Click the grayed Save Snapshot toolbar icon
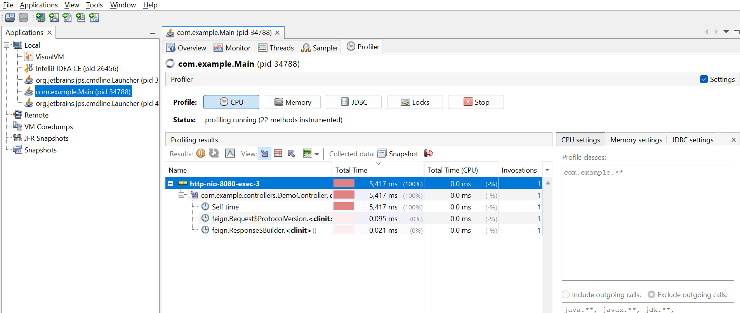The height and width of the screenshot is (313, 740). tap(23, 17)
